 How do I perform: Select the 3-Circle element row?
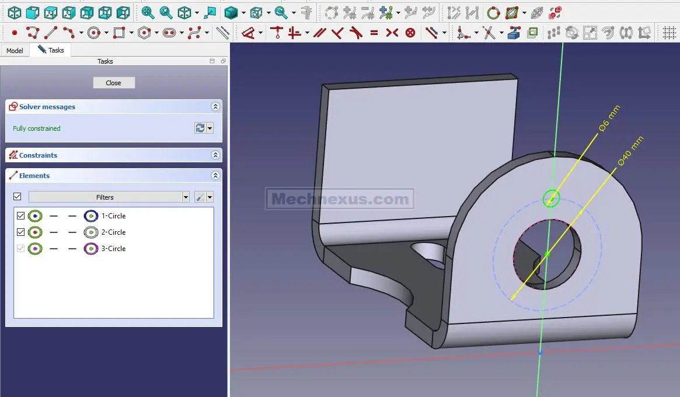coord(113,249)
